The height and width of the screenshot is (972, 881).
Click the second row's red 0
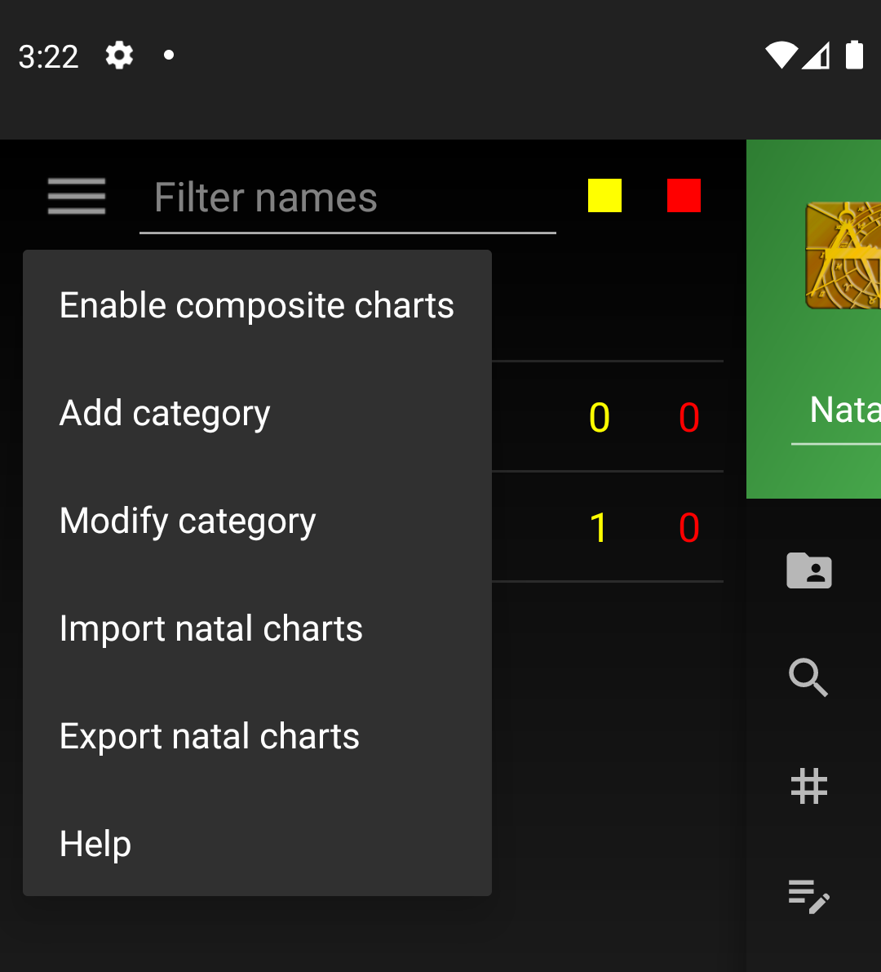click(x=689, y=527)
